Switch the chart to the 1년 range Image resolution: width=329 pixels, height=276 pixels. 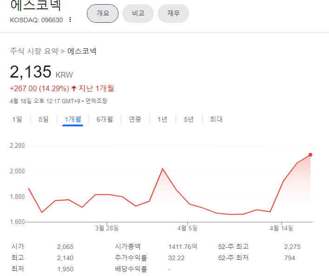(162, 119)
